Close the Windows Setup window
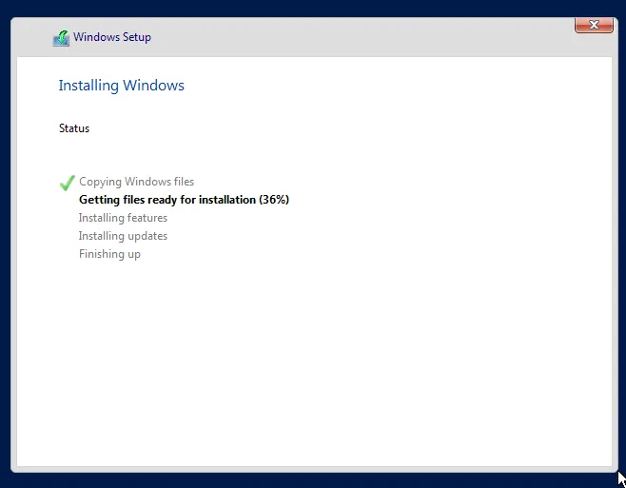Viewport: 626px width, 488px height. tap(594, 25)
